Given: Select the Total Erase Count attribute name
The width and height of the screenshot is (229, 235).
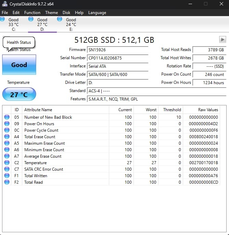Looking at the screenshot, I should point(40,137).
